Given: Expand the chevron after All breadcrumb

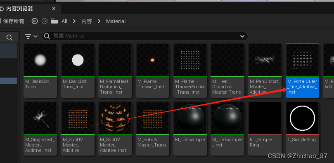Looking at the screenshot, I should click(x=74, y=21).
